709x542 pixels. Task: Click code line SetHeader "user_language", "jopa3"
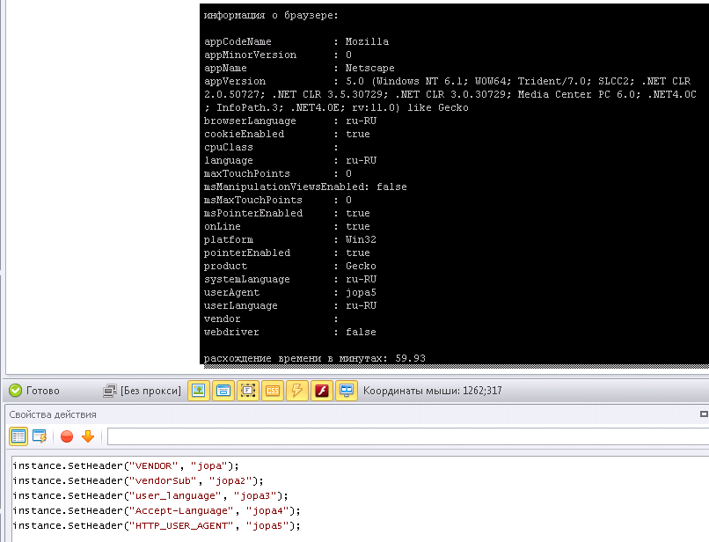[x=150, y=496]
